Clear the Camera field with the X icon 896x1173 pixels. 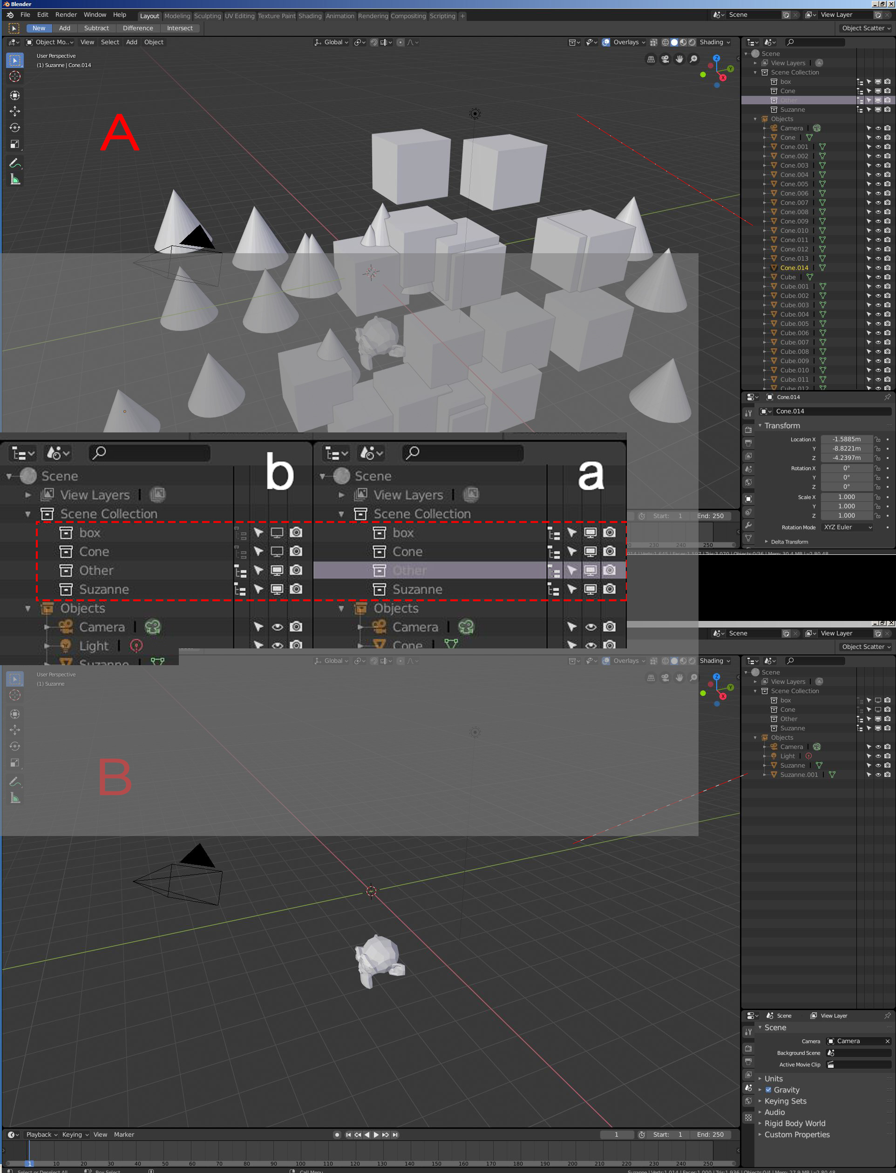pyautogui.click(x=887, y=1041)
